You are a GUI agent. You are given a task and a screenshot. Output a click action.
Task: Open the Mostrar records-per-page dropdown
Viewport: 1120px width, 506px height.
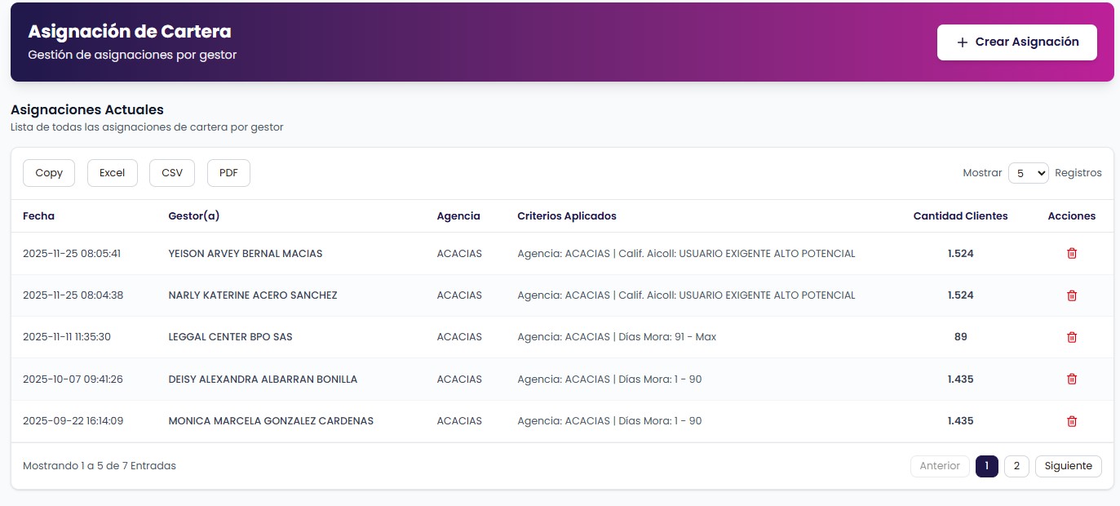coord(1028,173)
